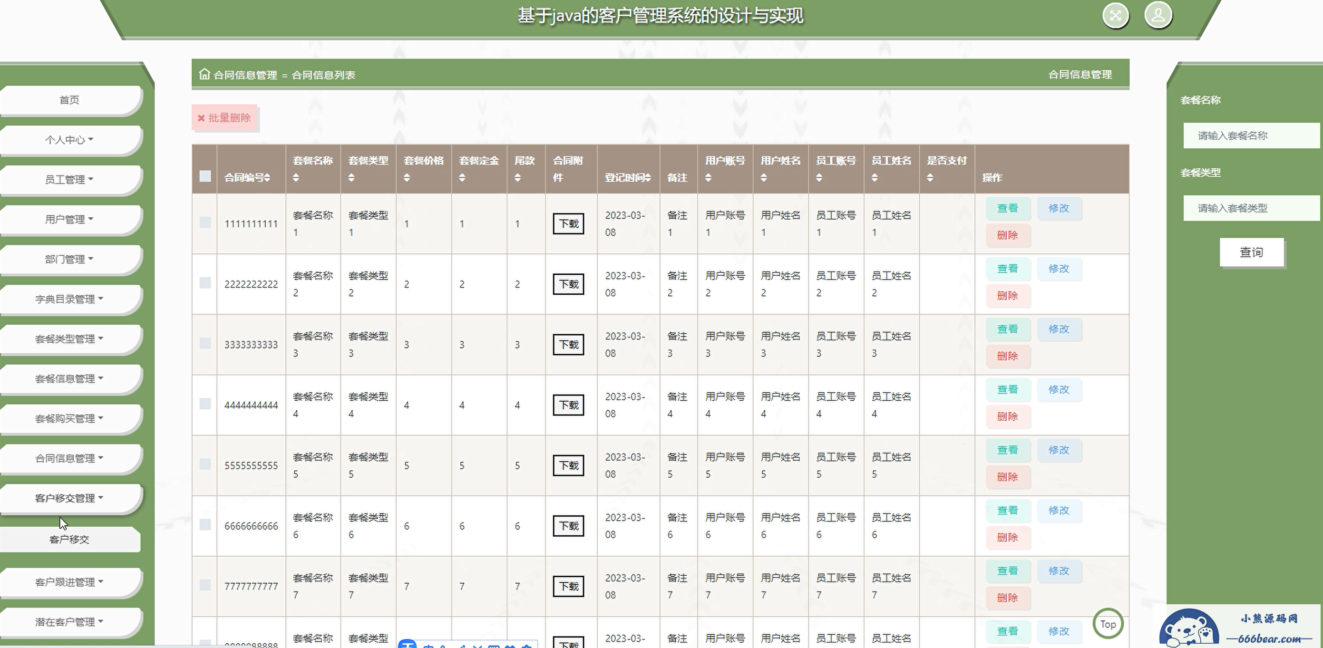
Task: Edit contract 7777777777 with 修改
Action: pos(1059,571)
